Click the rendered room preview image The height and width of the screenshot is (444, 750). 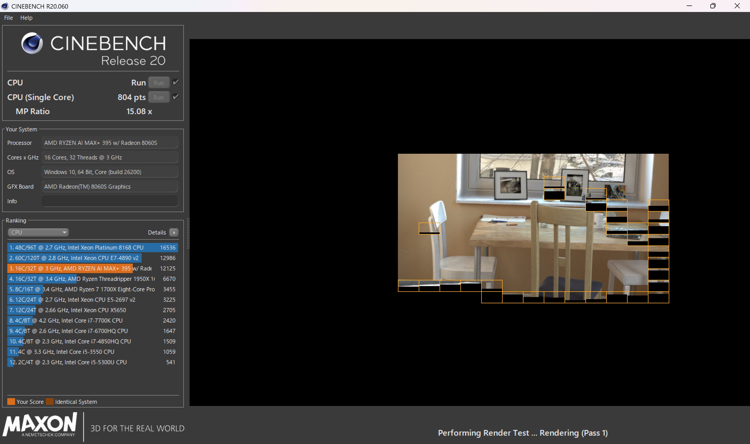pos(533,228)
